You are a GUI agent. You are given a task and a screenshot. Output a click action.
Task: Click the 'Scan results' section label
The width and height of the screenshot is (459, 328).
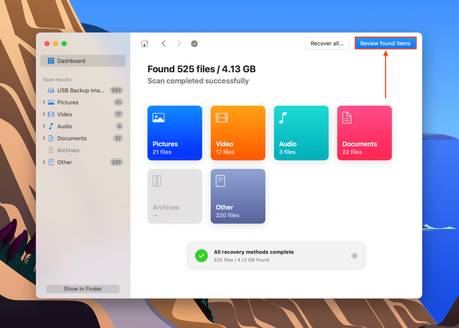pyautogui.click(x=57, y=80)
